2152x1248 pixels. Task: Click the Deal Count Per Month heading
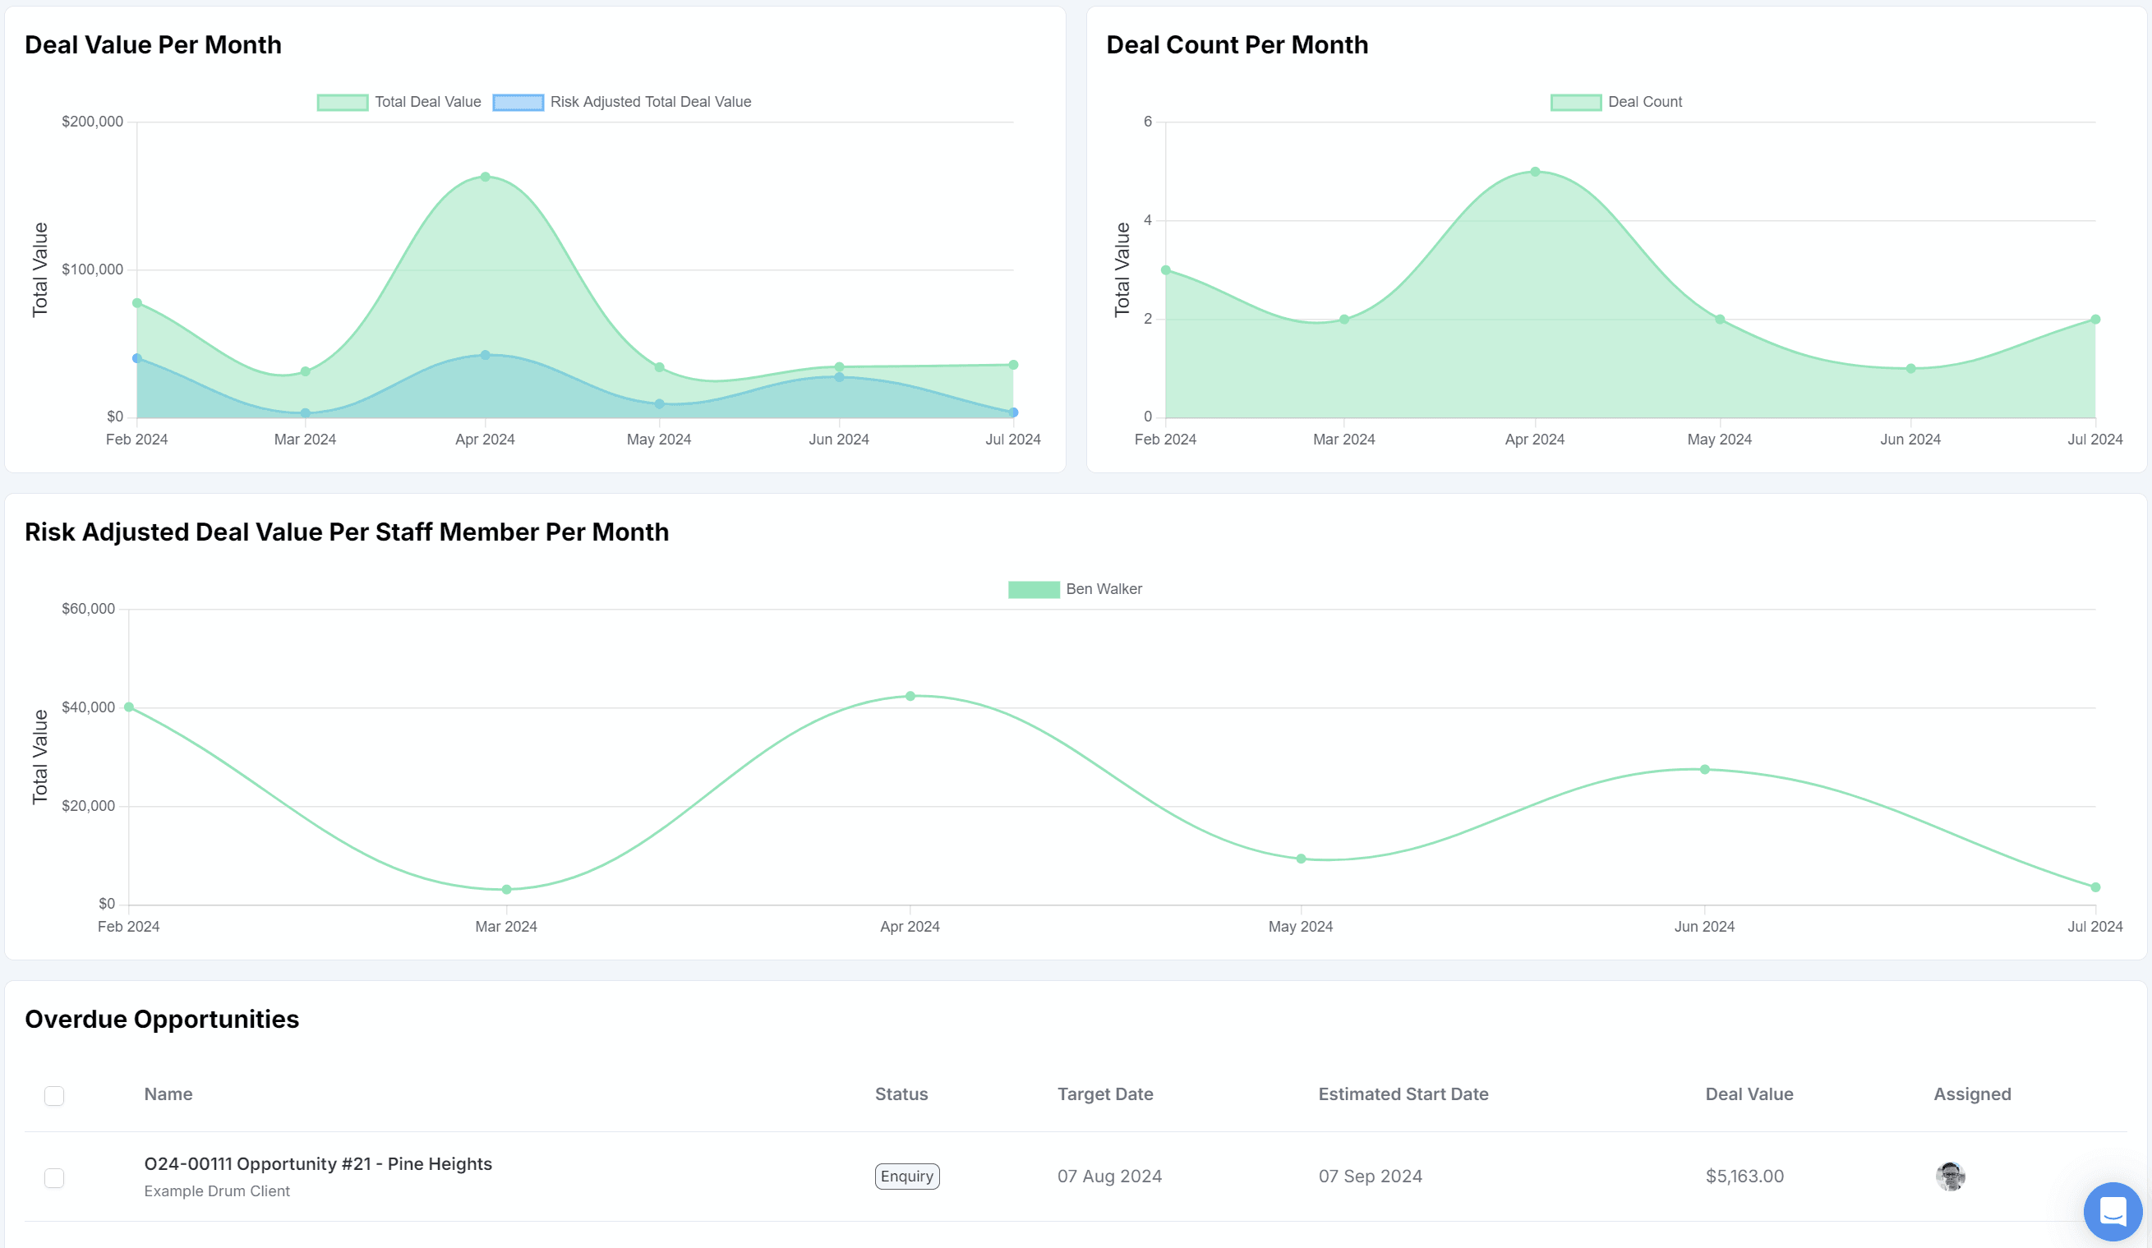pyautogui.click(x=1237, y=44)
